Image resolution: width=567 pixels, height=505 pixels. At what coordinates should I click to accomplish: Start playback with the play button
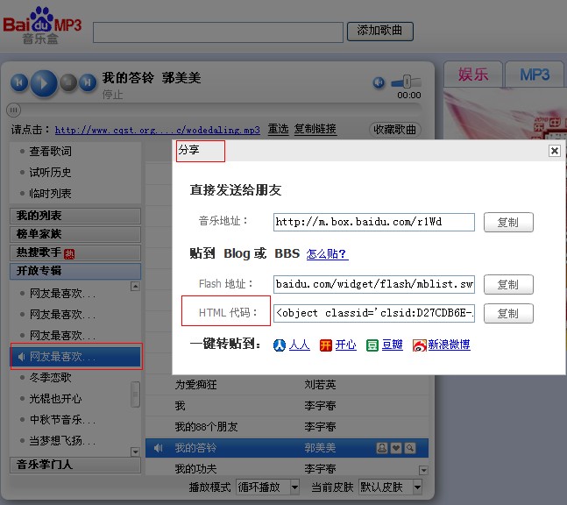[44, 83]
